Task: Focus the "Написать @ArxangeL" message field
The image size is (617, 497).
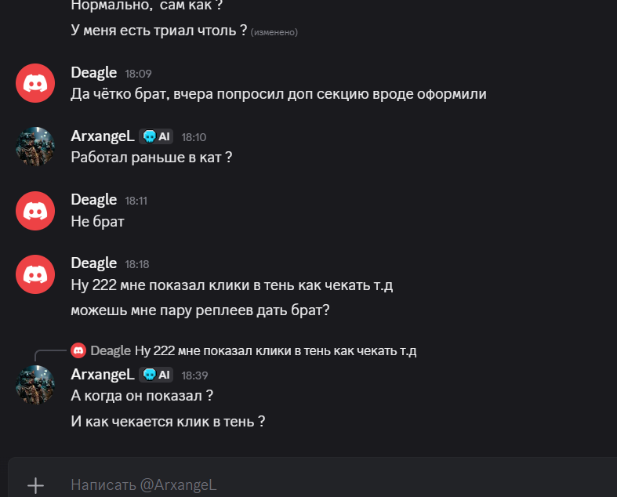Action: [x=314, y=485]
